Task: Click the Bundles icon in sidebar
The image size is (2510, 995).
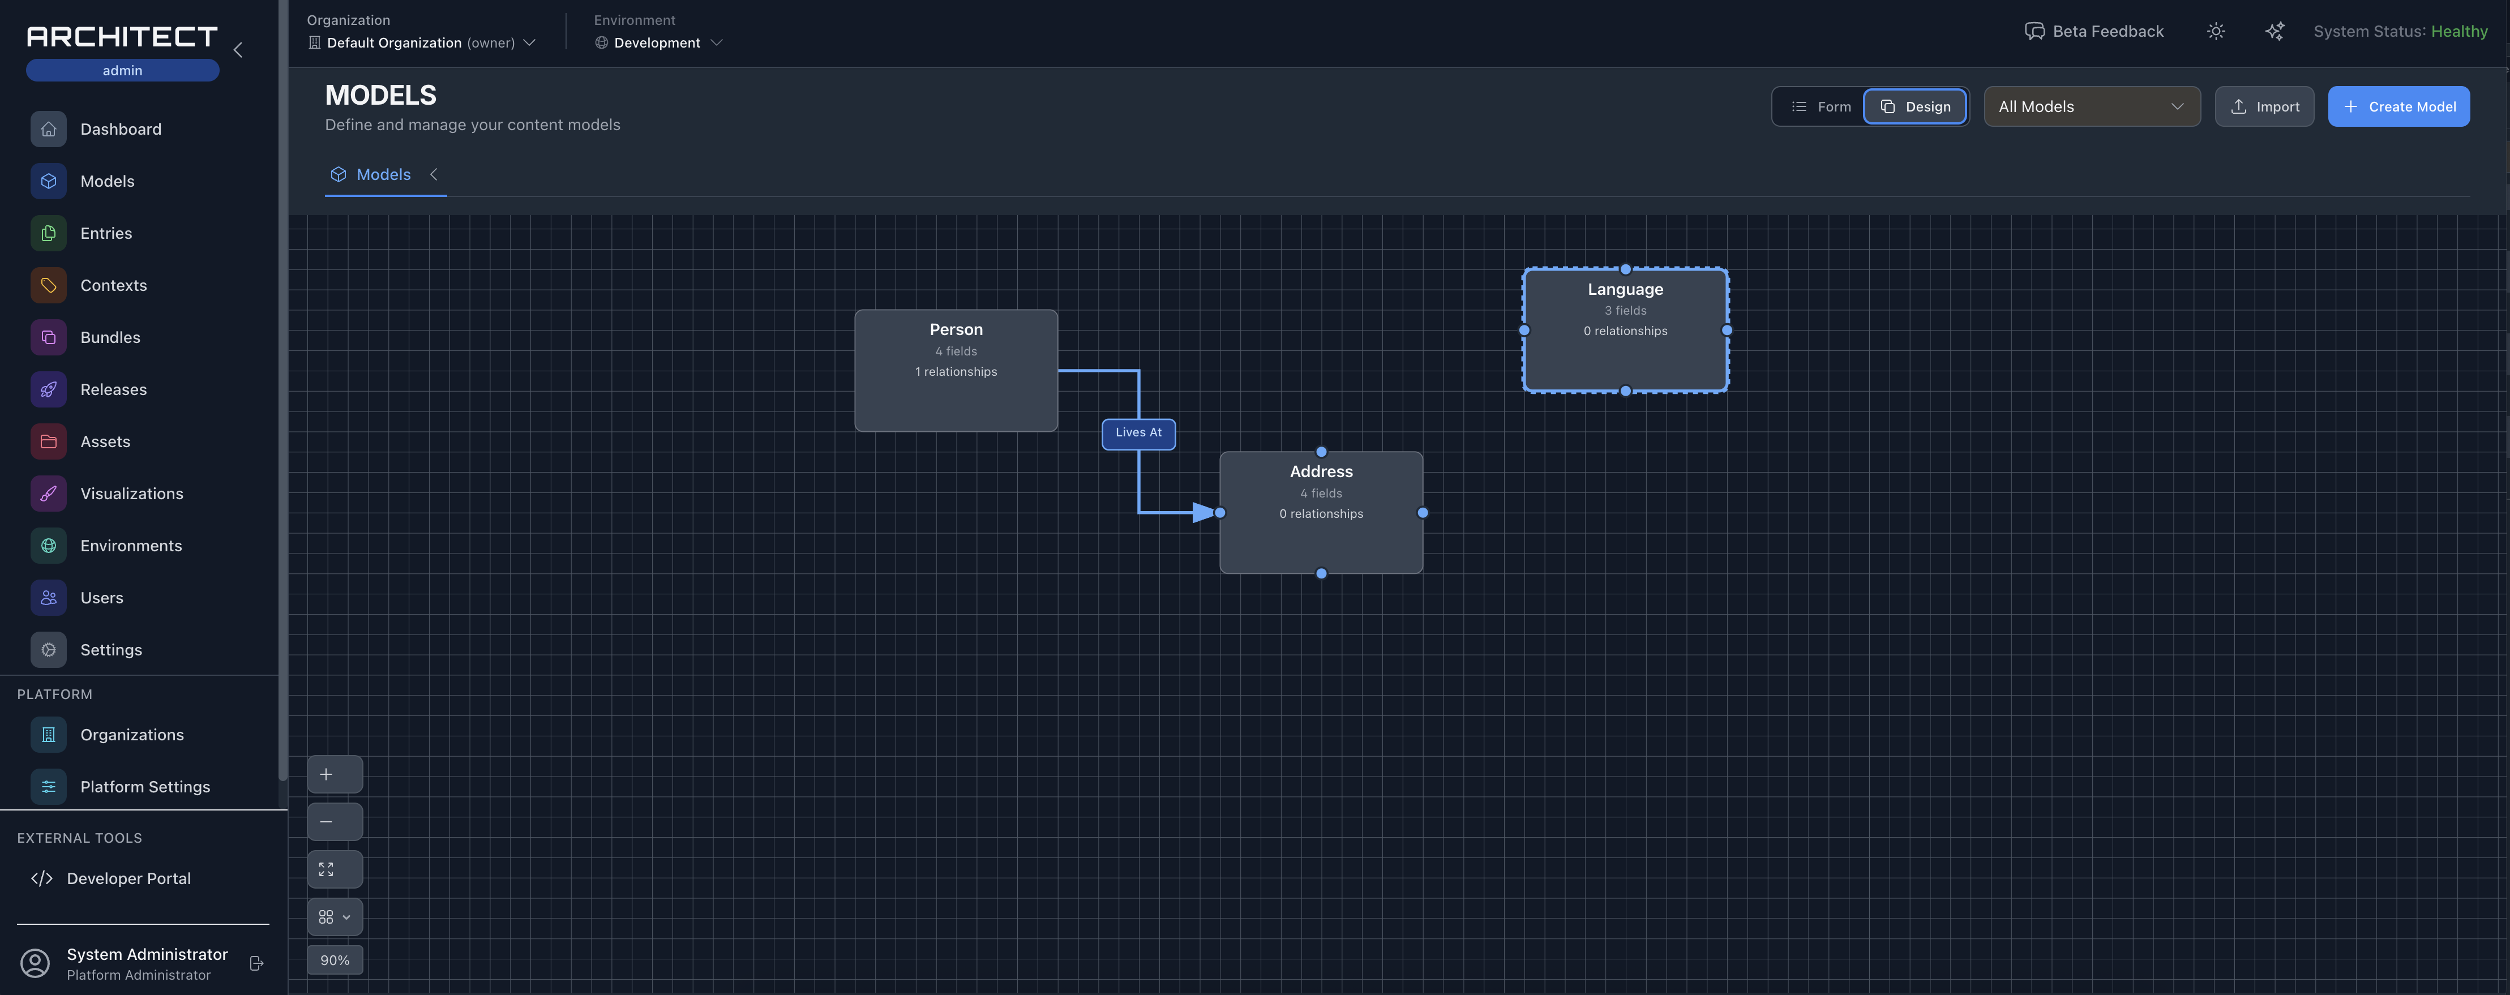Action: [x=48, y=337]
